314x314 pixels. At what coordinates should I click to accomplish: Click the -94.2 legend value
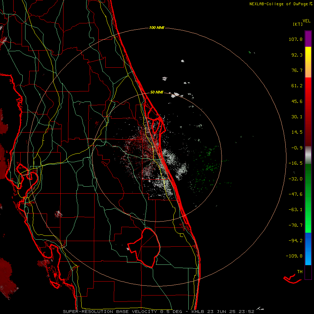296,240
